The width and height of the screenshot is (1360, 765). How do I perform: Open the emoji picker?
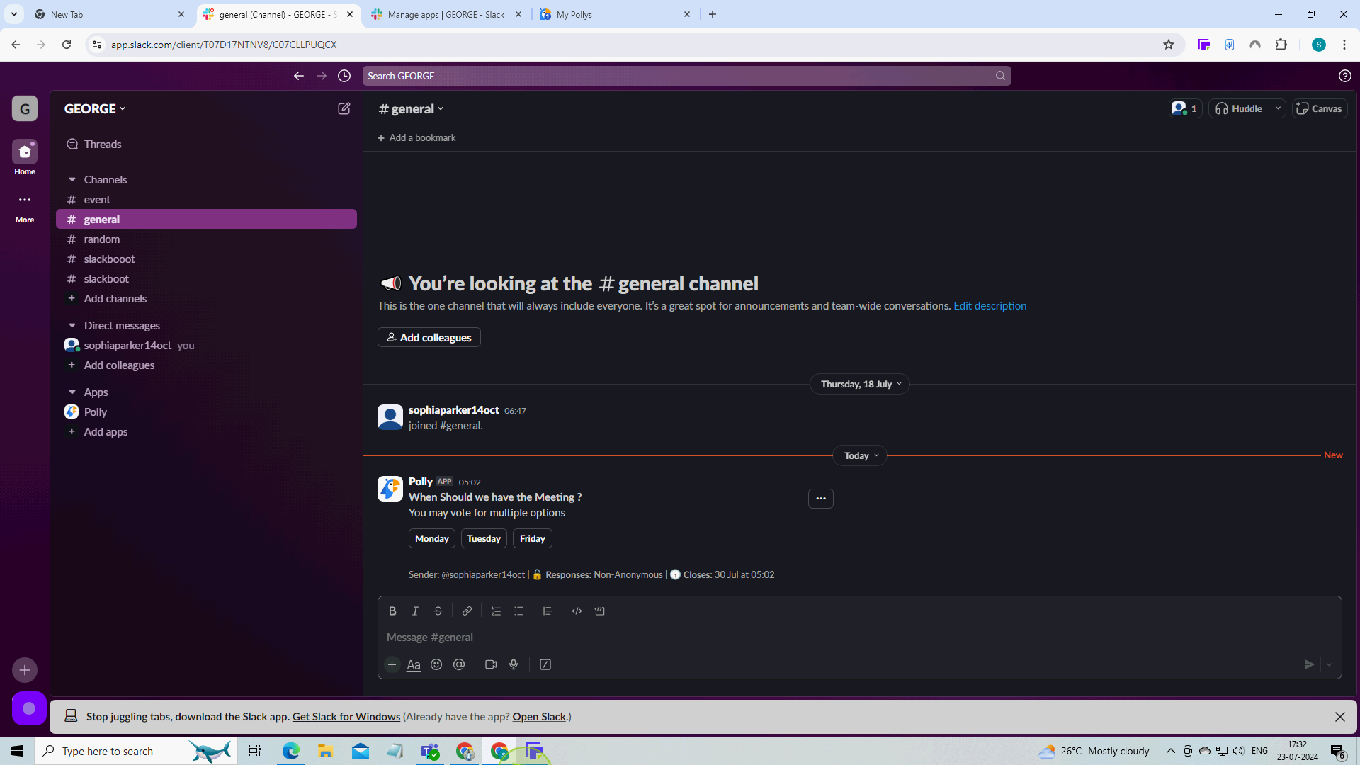(436, 664)
